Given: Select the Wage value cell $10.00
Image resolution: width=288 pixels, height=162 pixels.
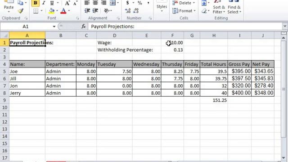Looking at the screenshot, I should tap(172, 43).
